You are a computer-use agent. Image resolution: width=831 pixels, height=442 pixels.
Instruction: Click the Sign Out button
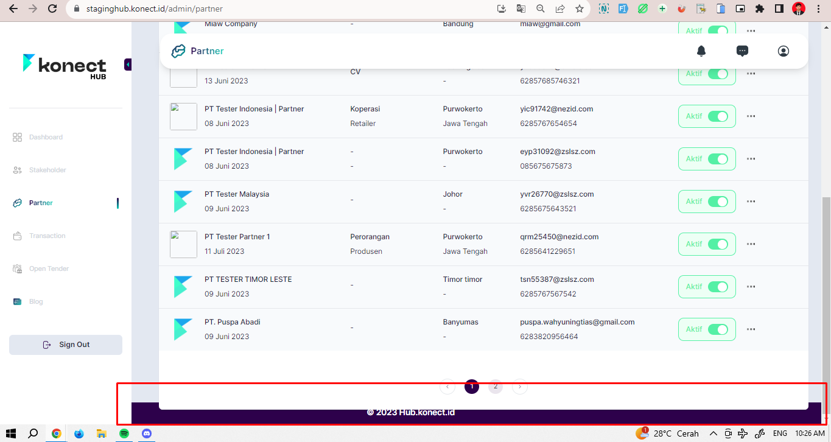click(66, 345)
